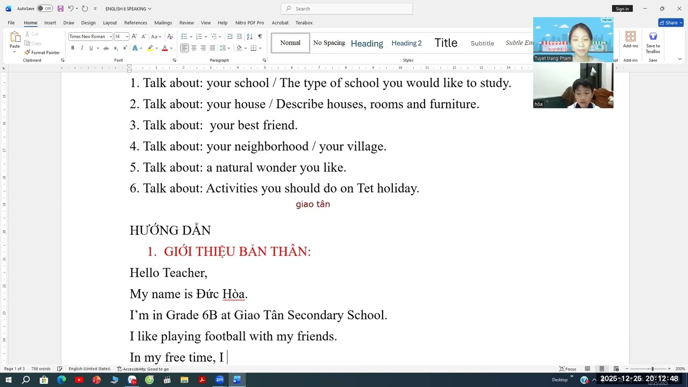Viewport: 688px width, 387px height.
Task: Click the Search box in title bar
Action: (347, 9)
